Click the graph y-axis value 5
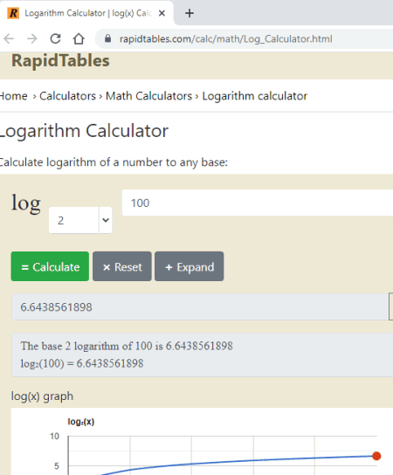This screenshot has height=475, width=393. pyautogui.click(x=57, y=465)
